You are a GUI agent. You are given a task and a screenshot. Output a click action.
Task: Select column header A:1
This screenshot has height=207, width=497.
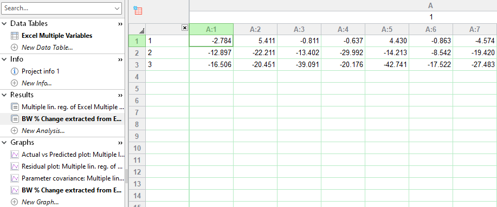(211, 29)
